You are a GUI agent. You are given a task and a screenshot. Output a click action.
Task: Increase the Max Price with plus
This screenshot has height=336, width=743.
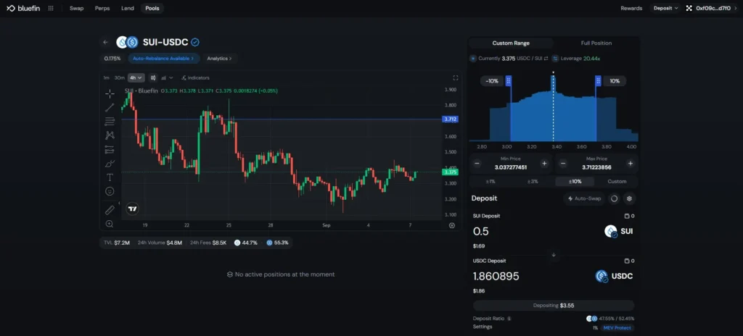[x=631, y=163]
